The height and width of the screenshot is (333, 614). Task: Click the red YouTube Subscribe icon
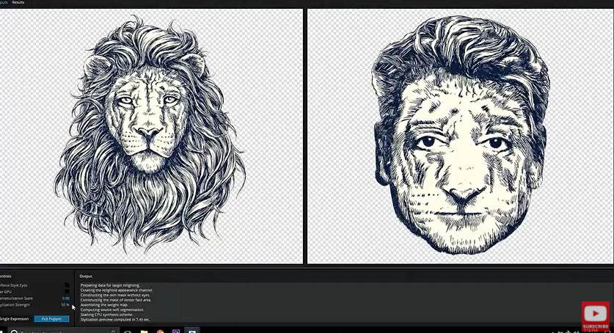tap(596, 315)
